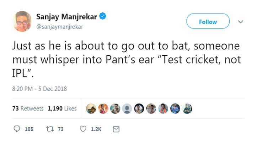Click the blue verified badge
This screenshot has width=256, height=144.
[103, 16]
